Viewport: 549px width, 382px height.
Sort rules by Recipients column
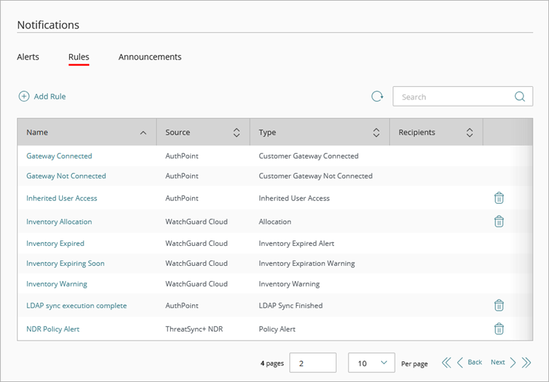point(469,133)
